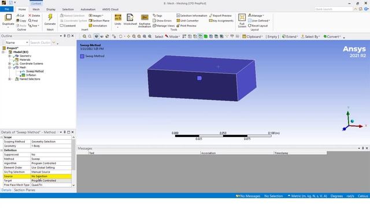
Task: Click the Cut tool
Action: (x=20, y=16)
